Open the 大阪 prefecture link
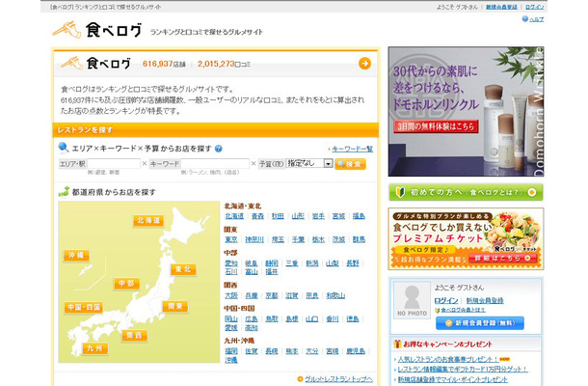The image size is (588, 386). coord(231,295)
